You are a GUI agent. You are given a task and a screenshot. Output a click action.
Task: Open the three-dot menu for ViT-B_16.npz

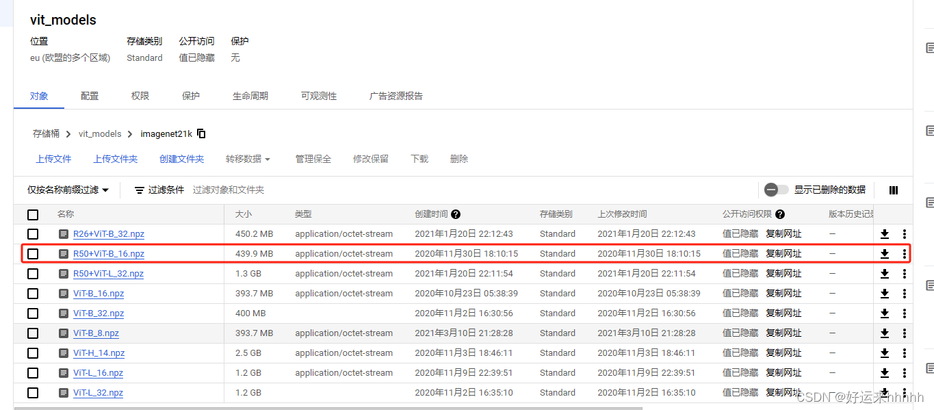(x=904, y=293)
